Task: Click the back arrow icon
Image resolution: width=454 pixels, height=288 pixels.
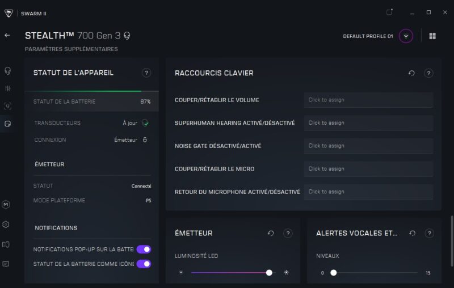Action: [7, 35]
